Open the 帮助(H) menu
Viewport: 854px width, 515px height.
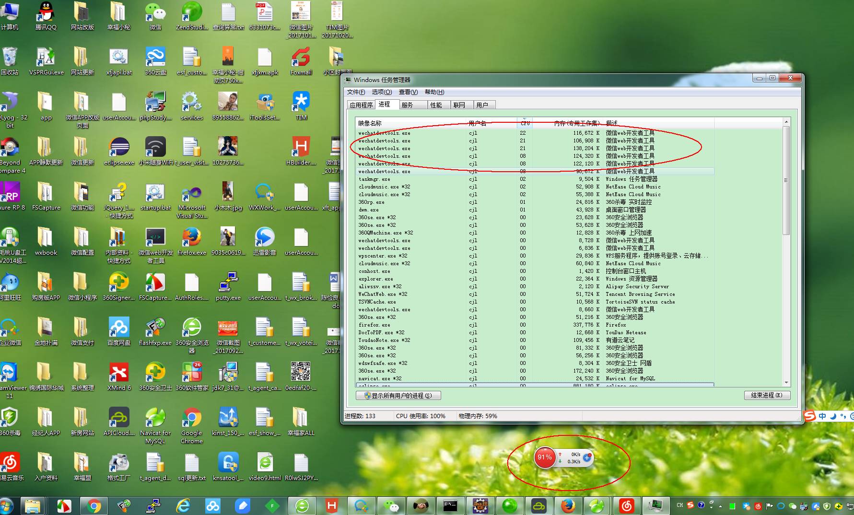(434, 92)
